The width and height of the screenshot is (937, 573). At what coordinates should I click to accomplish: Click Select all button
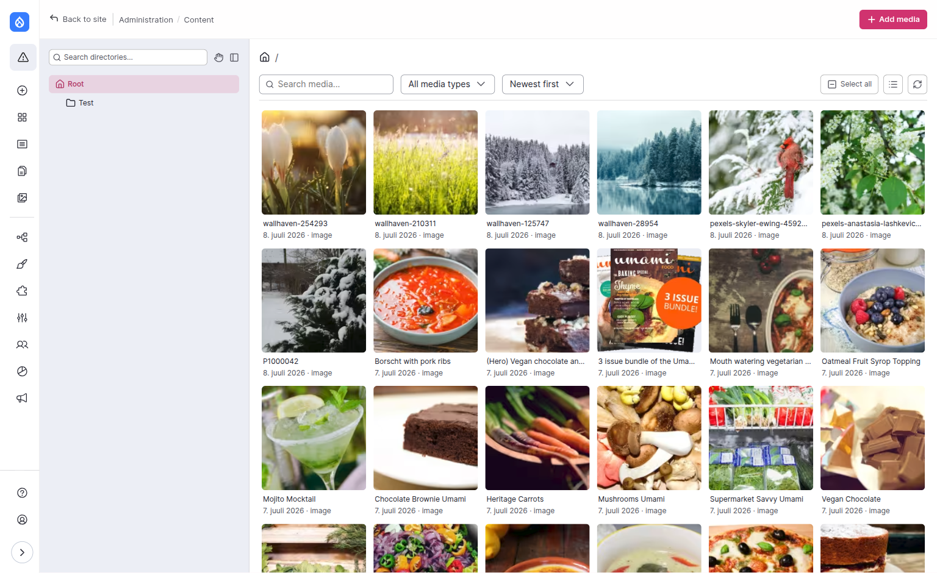click(x=849, y=84)
